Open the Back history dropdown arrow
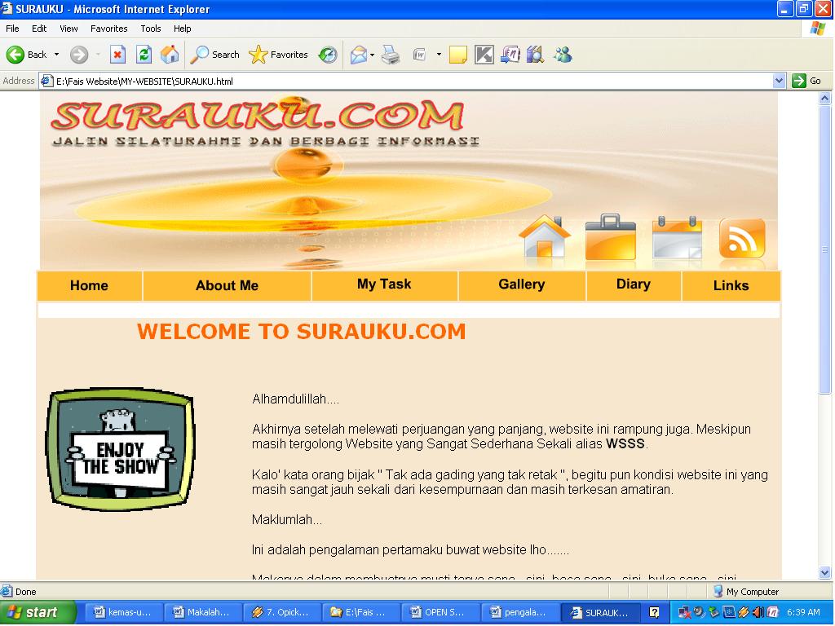 [x=56, y=55]
